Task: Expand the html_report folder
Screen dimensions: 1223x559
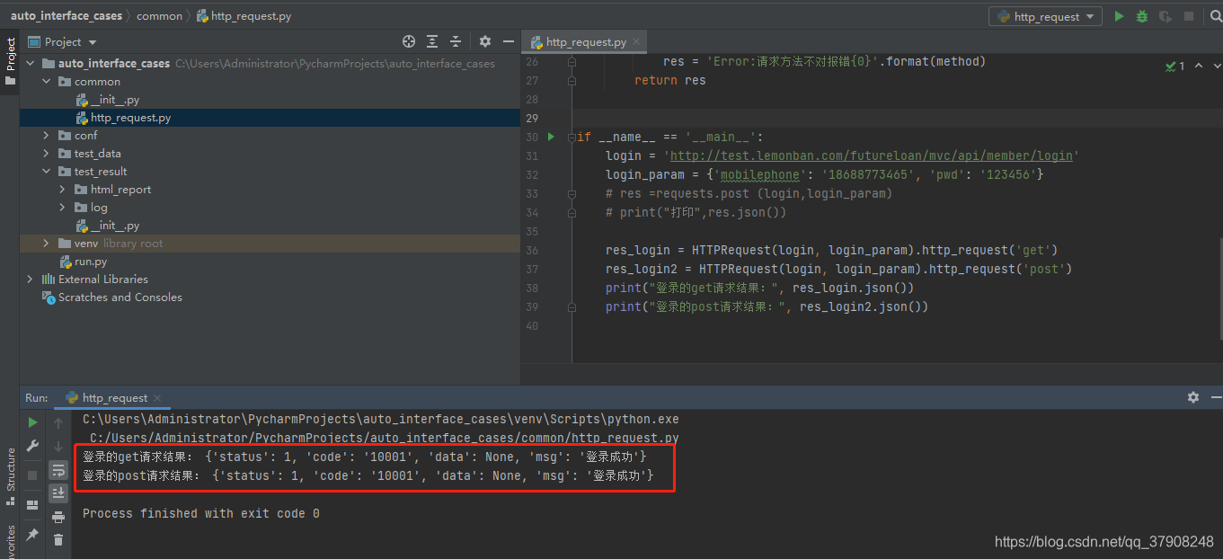Action: (x=63, y=190)
